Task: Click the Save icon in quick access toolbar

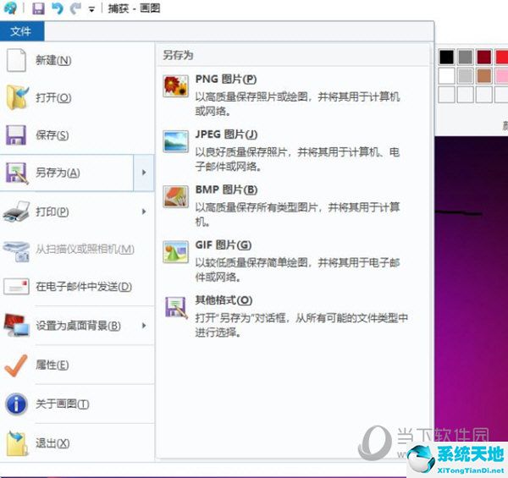Action: [38, 8]
